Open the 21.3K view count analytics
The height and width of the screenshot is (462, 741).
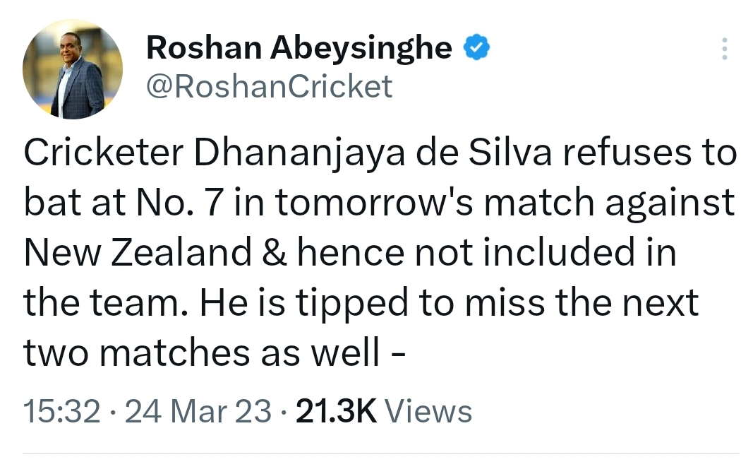click(336, 410)
